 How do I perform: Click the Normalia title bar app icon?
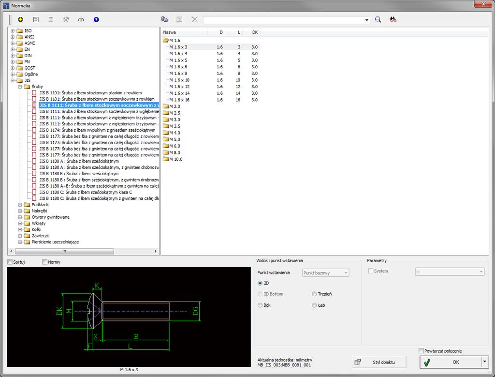coord(6,6)
